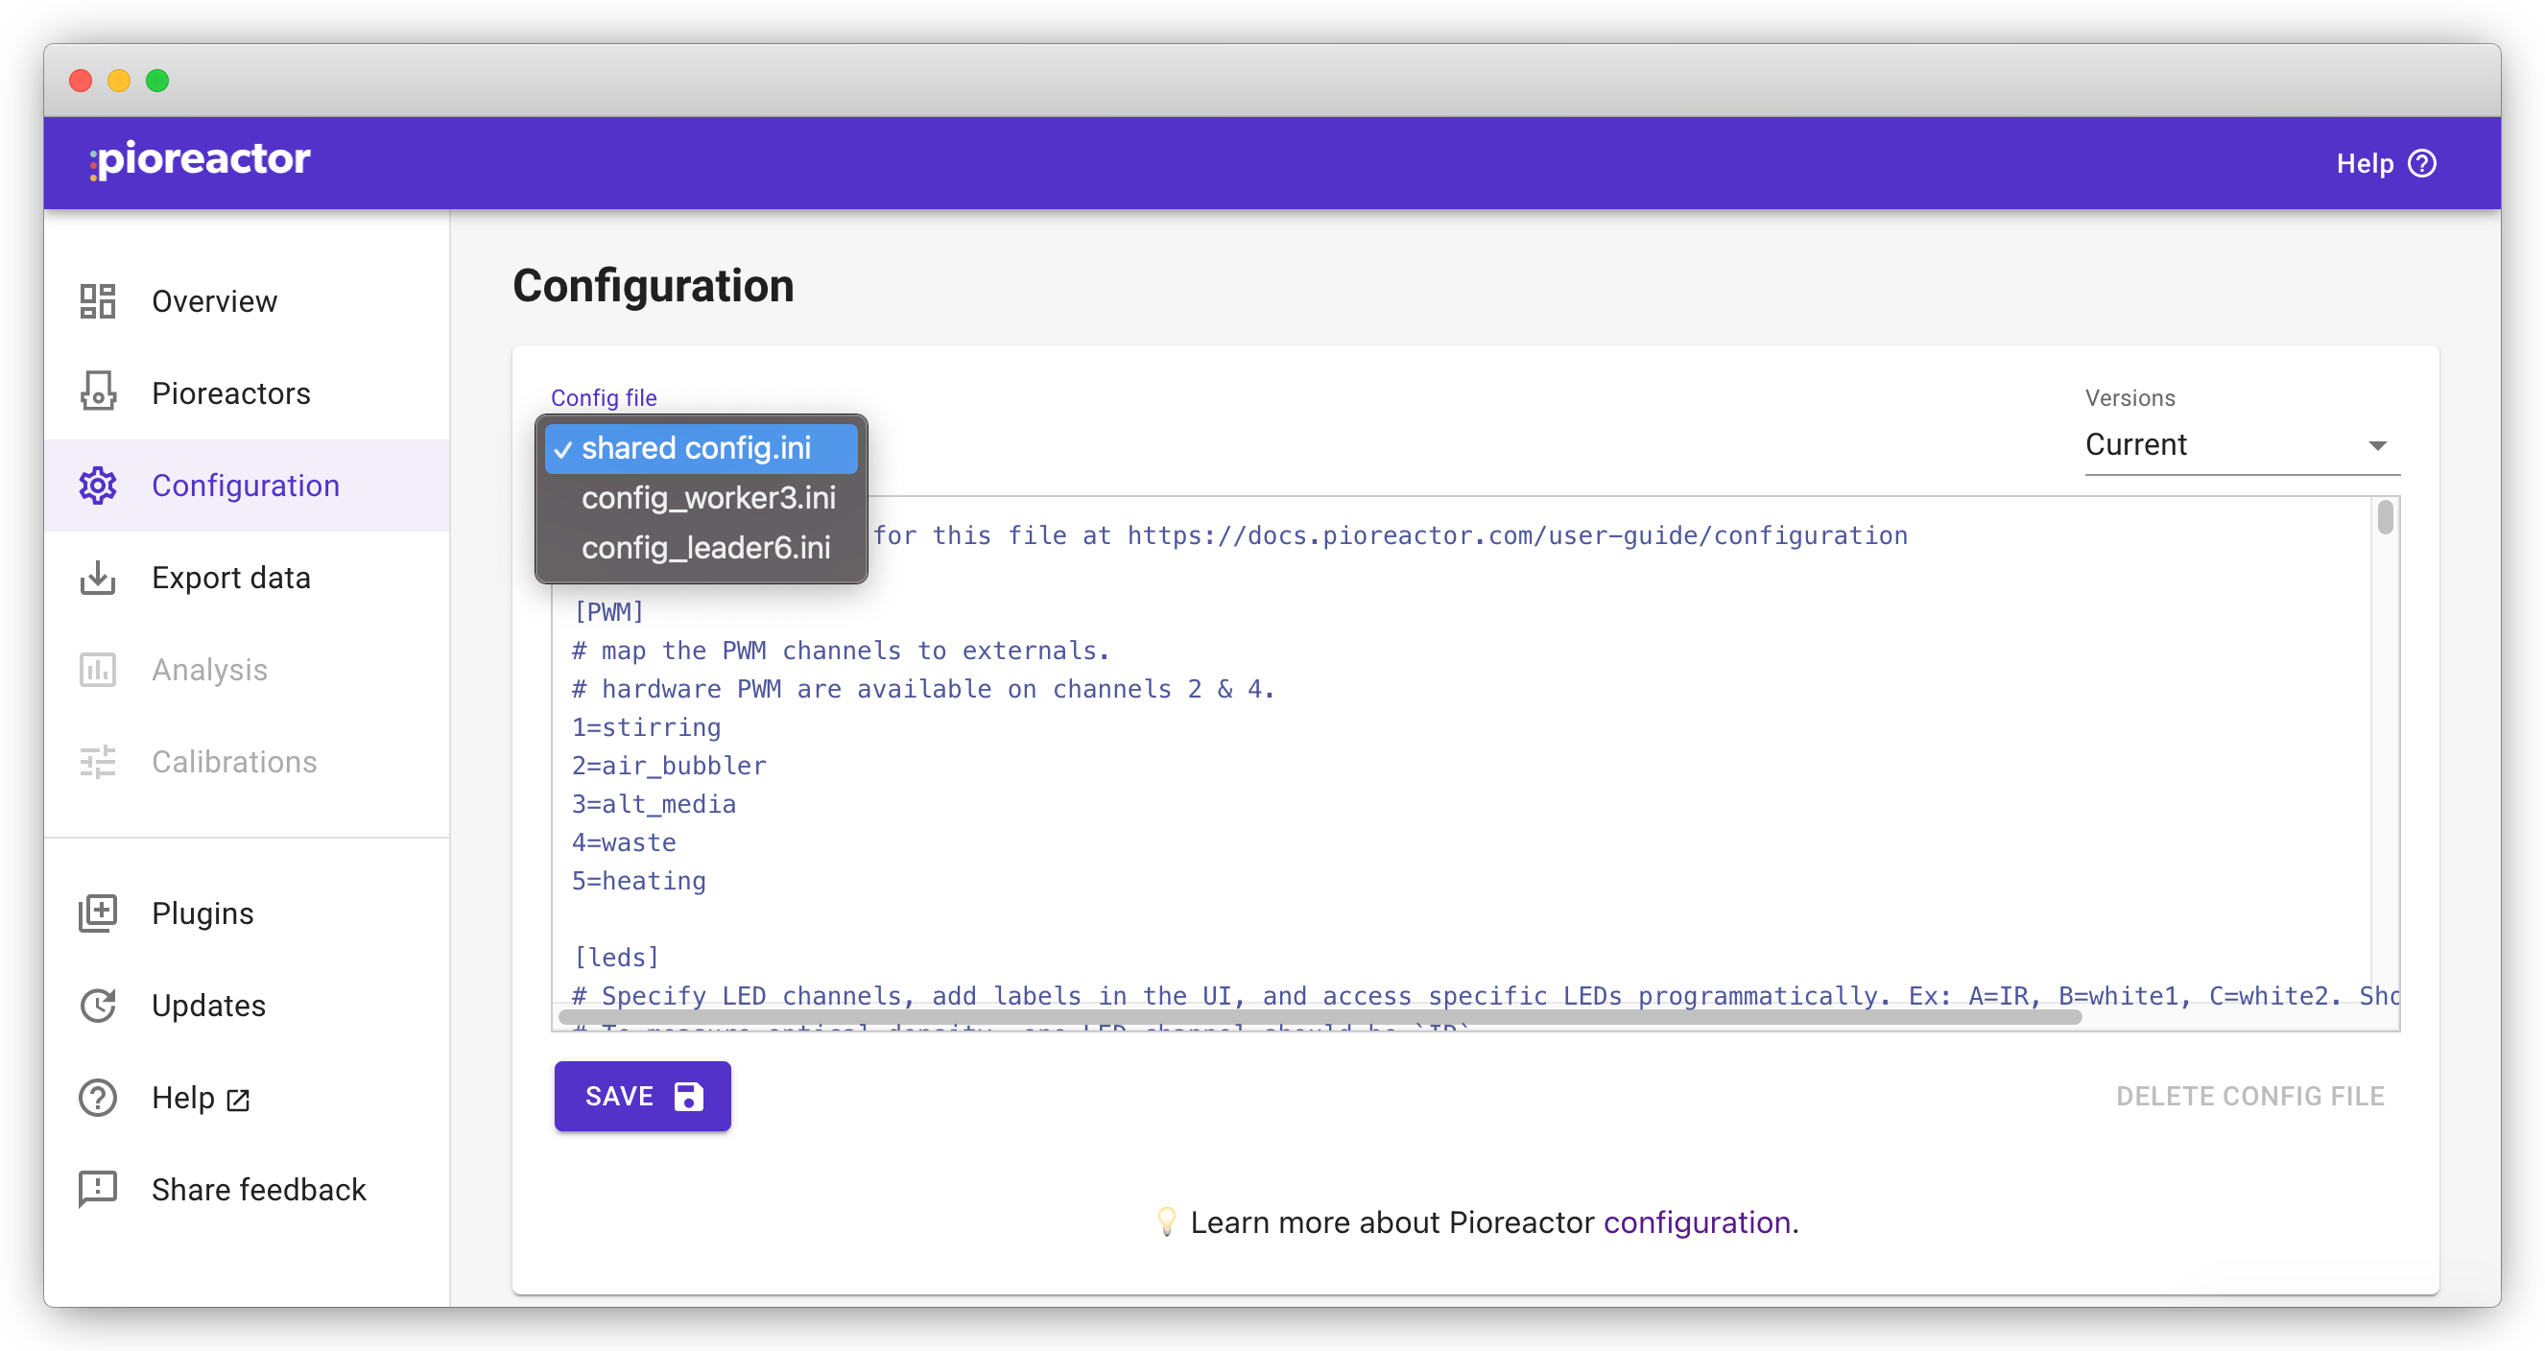Click the Plugins sidebar icon
Screen dimensions: 2545x1351
click(96, 913)
